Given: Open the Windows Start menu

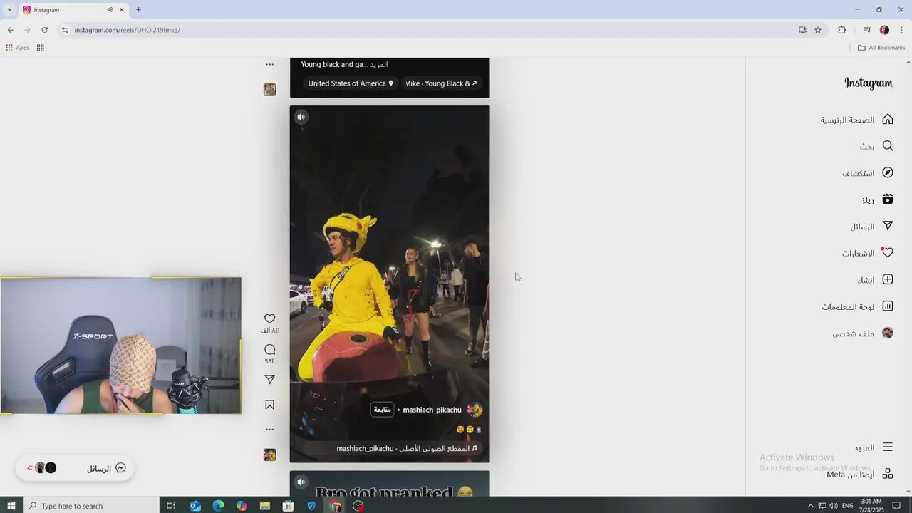Looking at the screenshot, I should 11,506.
